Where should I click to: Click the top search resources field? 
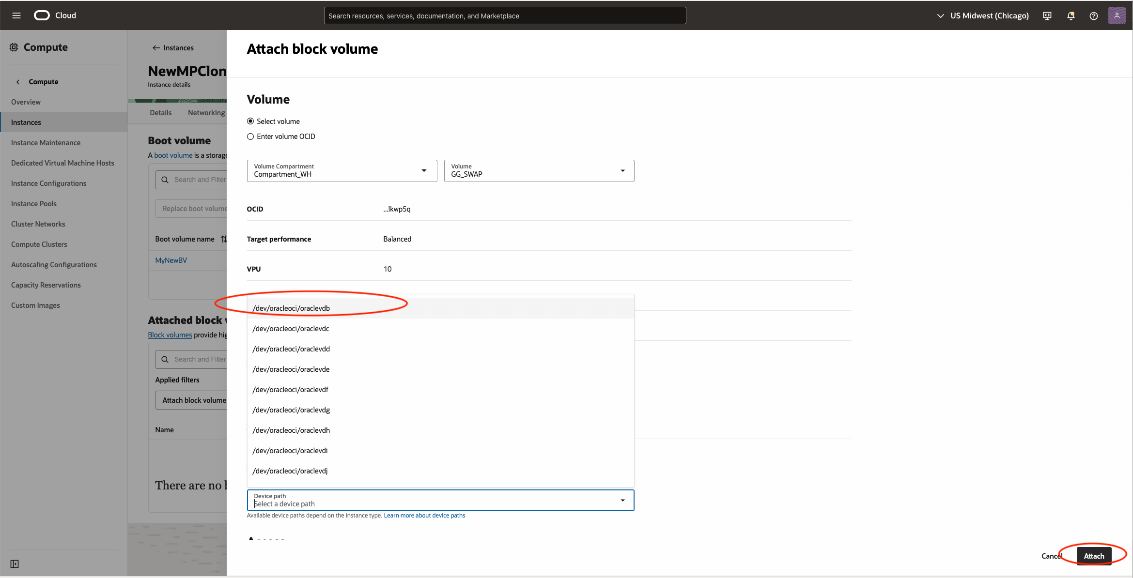[x=505, y=15]
